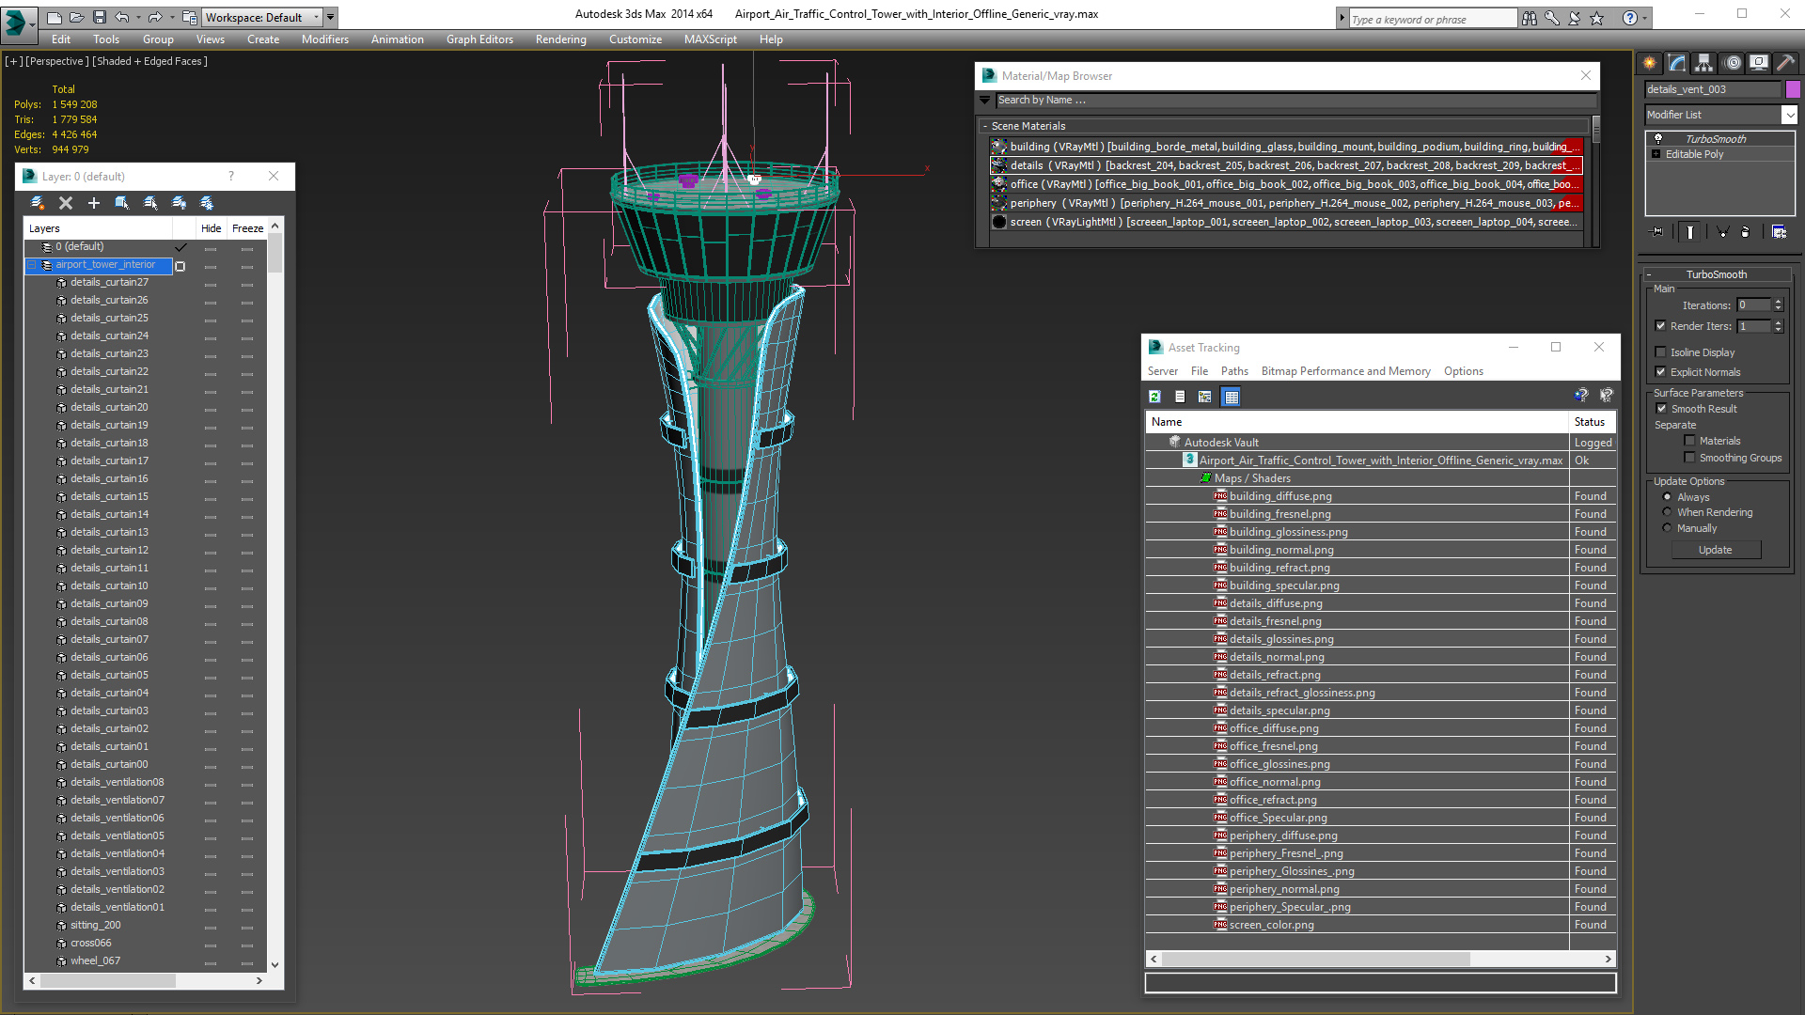
Task: Toggle Explicit Normals checkbox
Action: [1661, 372]
